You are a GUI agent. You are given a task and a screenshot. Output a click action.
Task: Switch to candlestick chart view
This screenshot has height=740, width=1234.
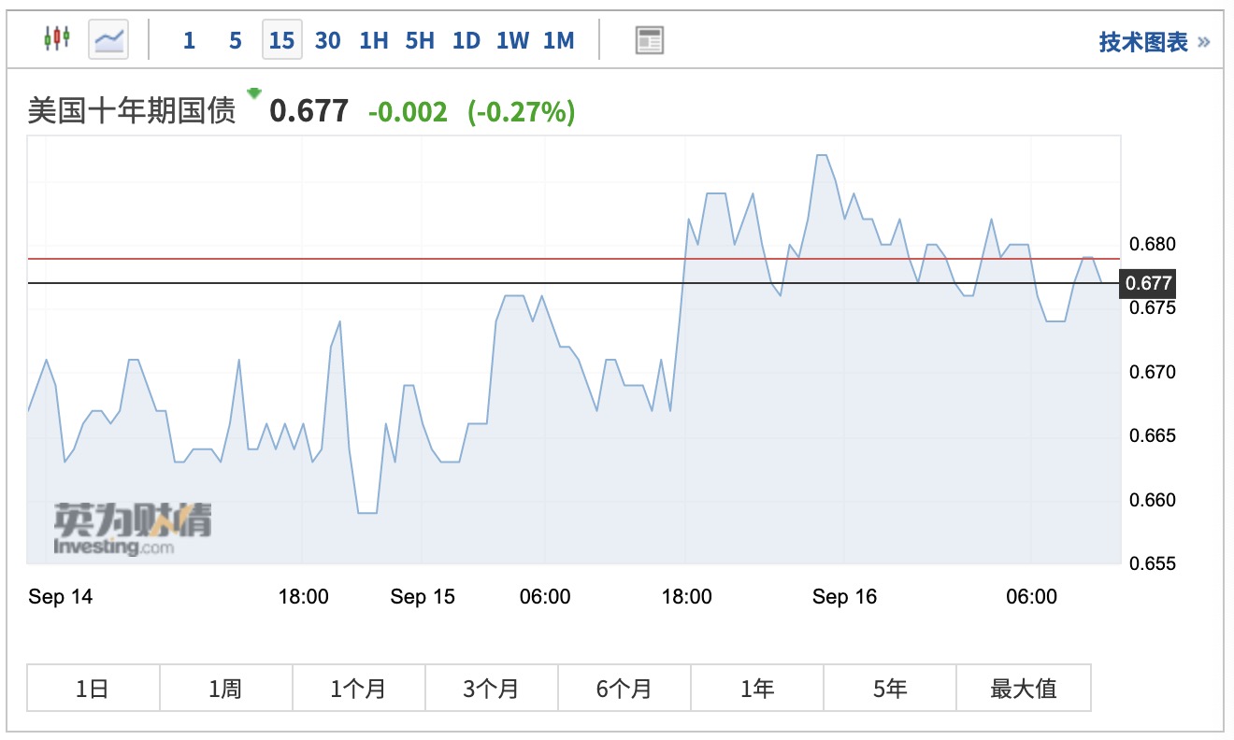pyautogui.click(x=57, y=39)
